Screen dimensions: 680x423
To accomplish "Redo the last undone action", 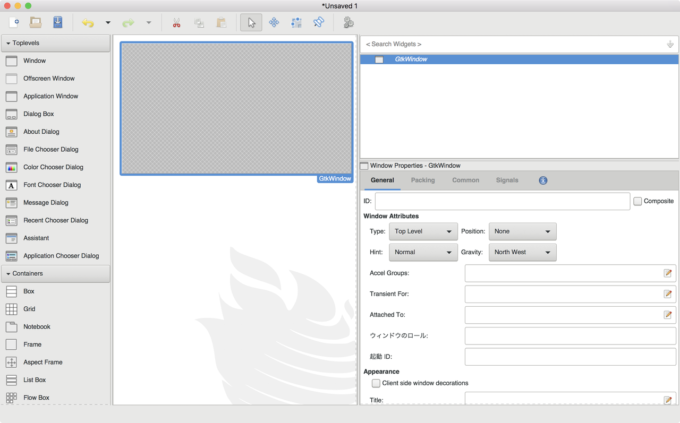I will click(127, 22).
